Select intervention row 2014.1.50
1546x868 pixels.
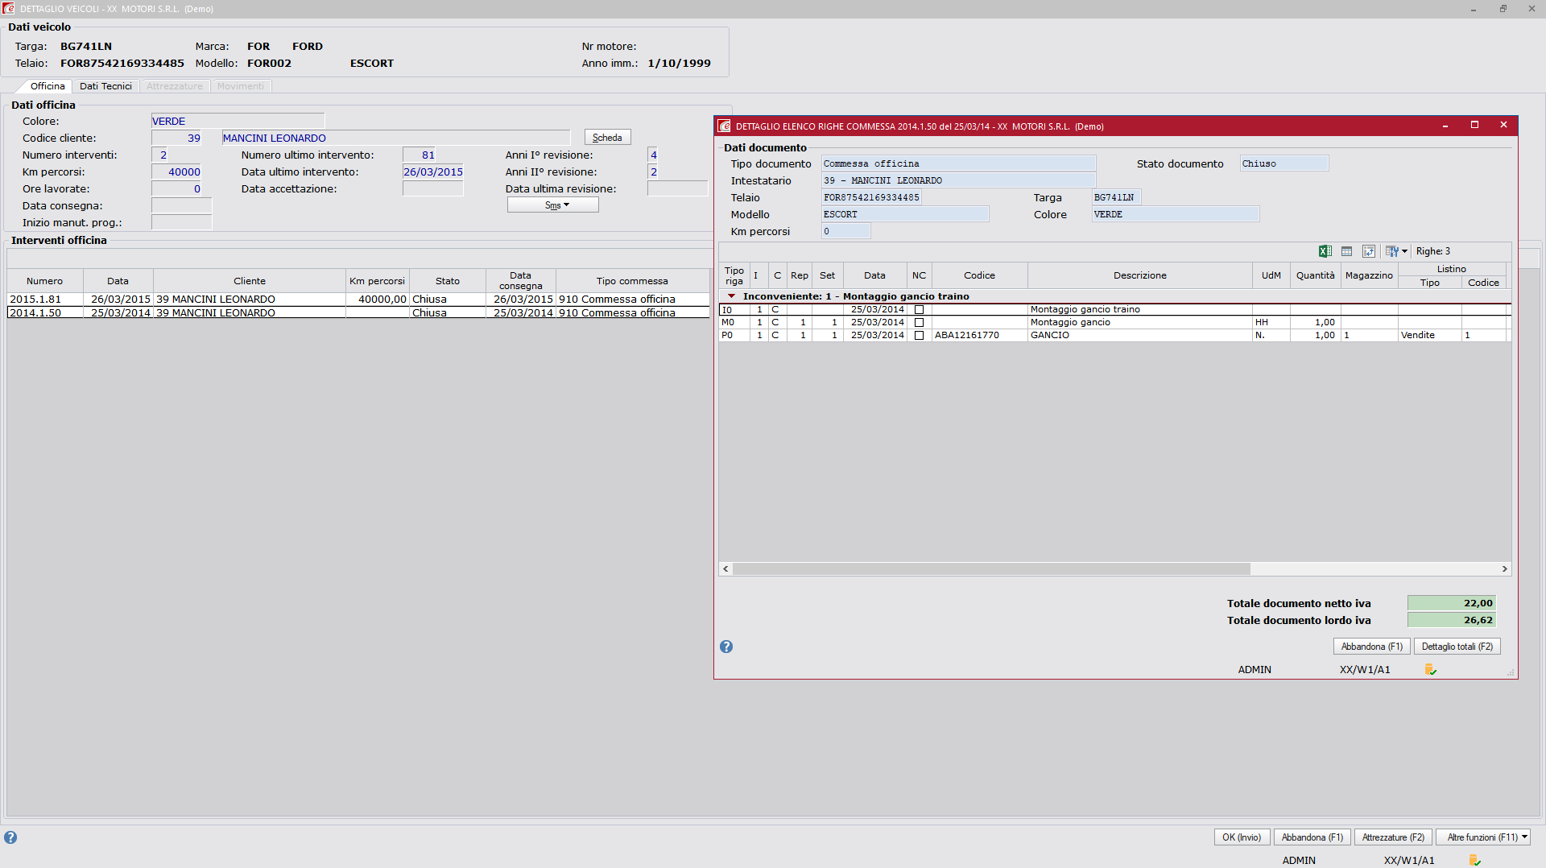coord(358,312)
